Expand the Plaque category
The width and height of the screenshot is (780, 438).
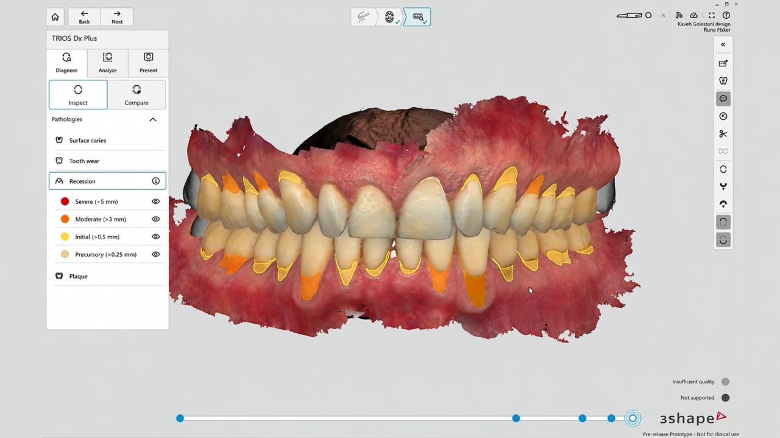107,276
